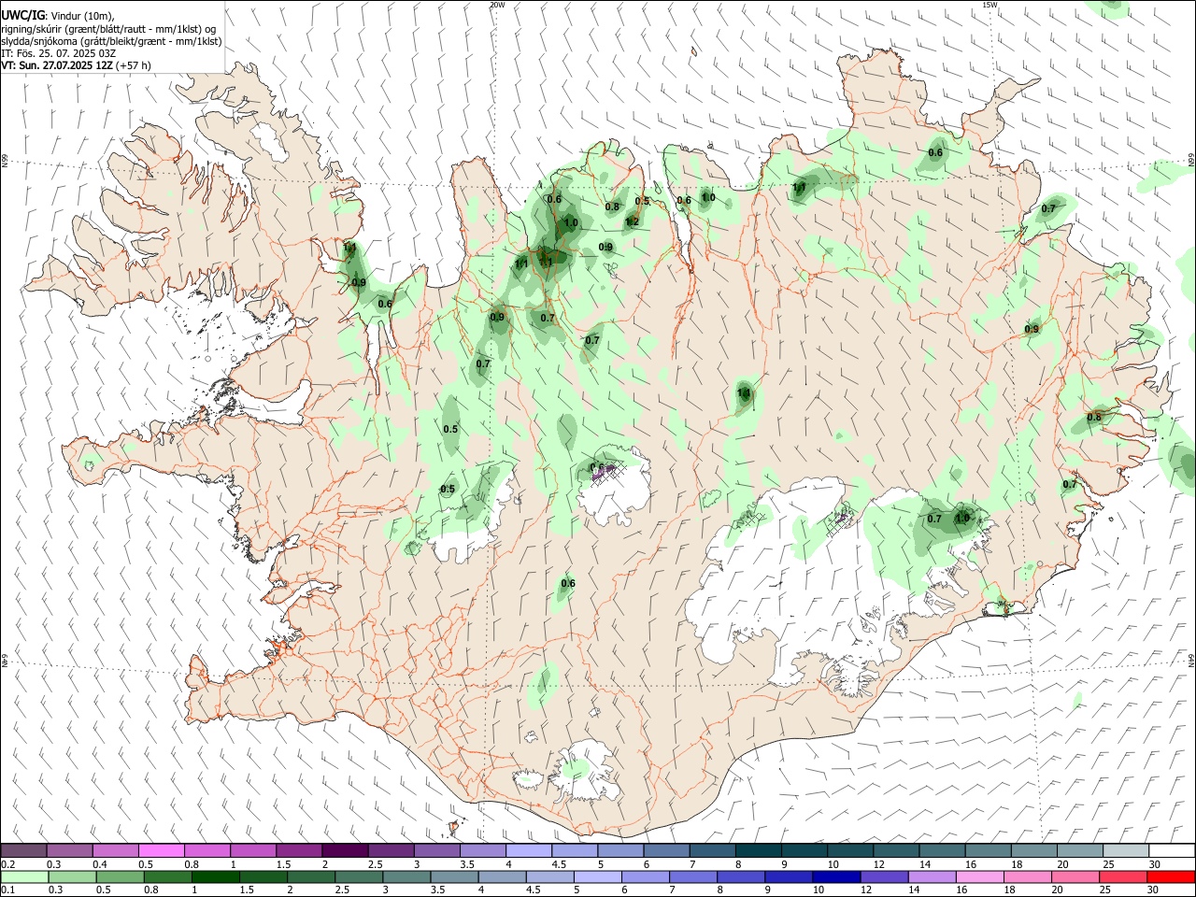Image resolution: width=1196 pixels, height=897 pixels.
Task: Select upper scale lavender swatch between 4 and 4.5
Action: (529, 850)
